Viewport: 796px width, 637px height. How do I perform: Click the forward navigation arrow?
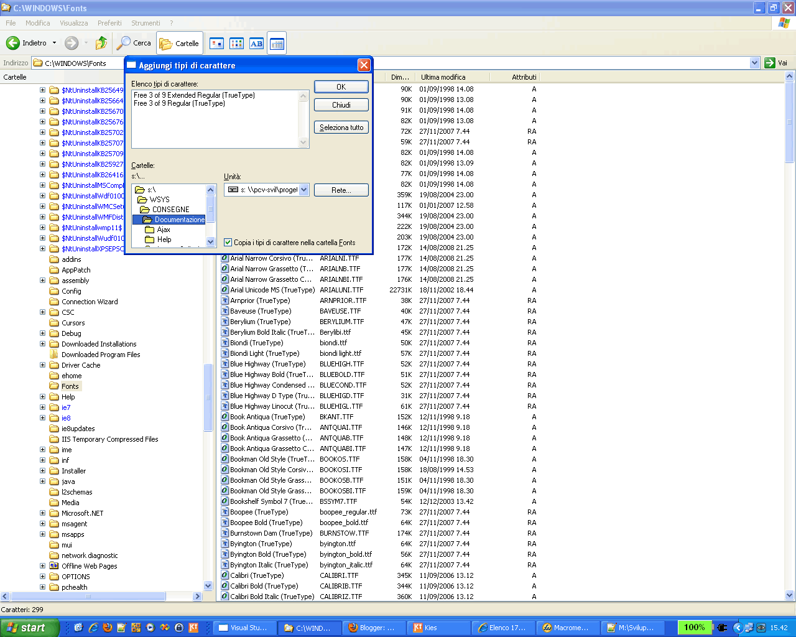pyautogui.click(x=72, y=43)
